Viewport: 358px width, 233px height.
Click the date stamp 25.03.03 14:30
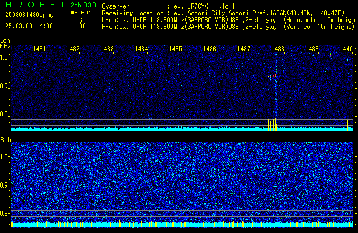tap(29, 26)
